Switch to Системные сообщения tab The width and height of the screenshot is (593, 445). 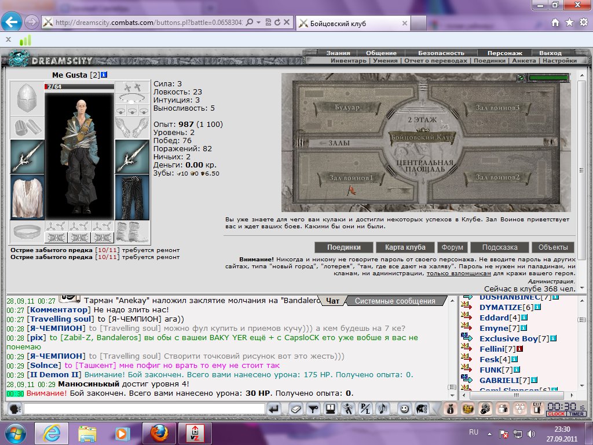click(395, 301)
